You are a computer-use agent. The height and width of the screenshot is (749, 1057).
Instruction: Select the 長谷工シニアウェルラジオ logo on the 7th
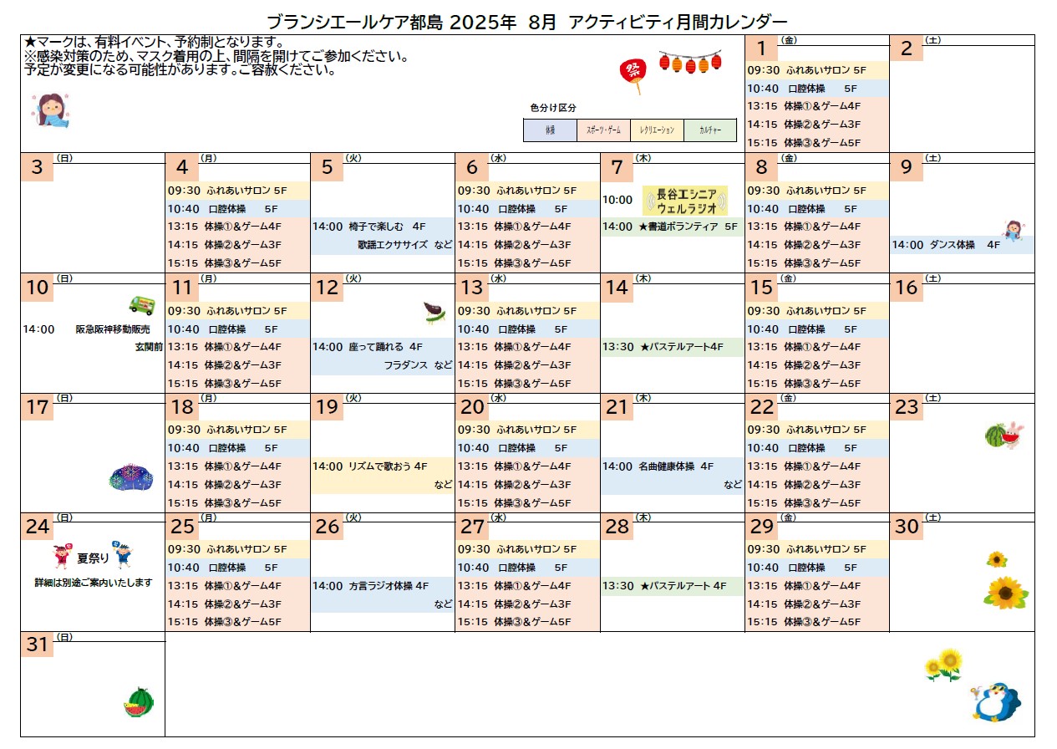click(x=685, y=201)
